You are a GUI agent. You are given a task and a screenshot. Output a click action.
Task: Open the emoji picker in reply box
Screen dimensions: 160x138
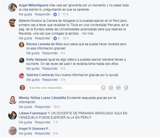(103, 88)
